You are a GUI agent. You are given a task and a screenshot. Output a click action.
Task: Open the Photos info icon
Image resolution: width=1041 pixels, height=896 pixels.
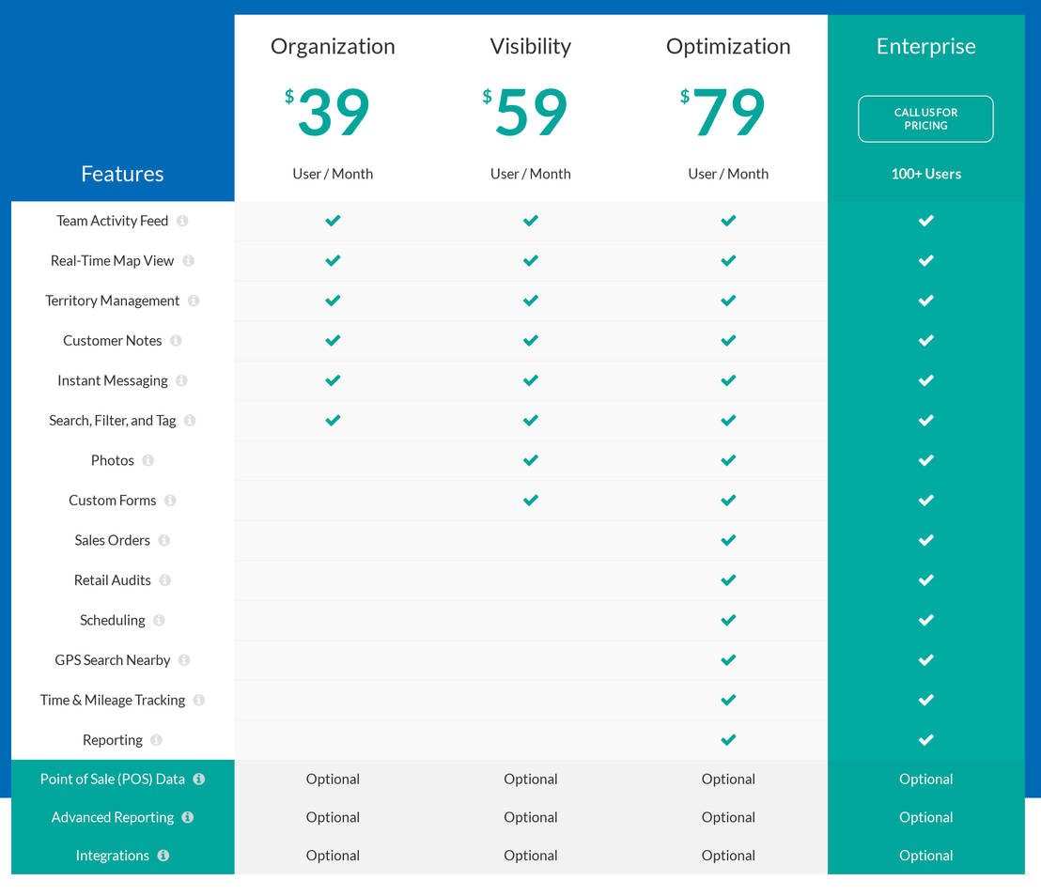click(148, 460)
